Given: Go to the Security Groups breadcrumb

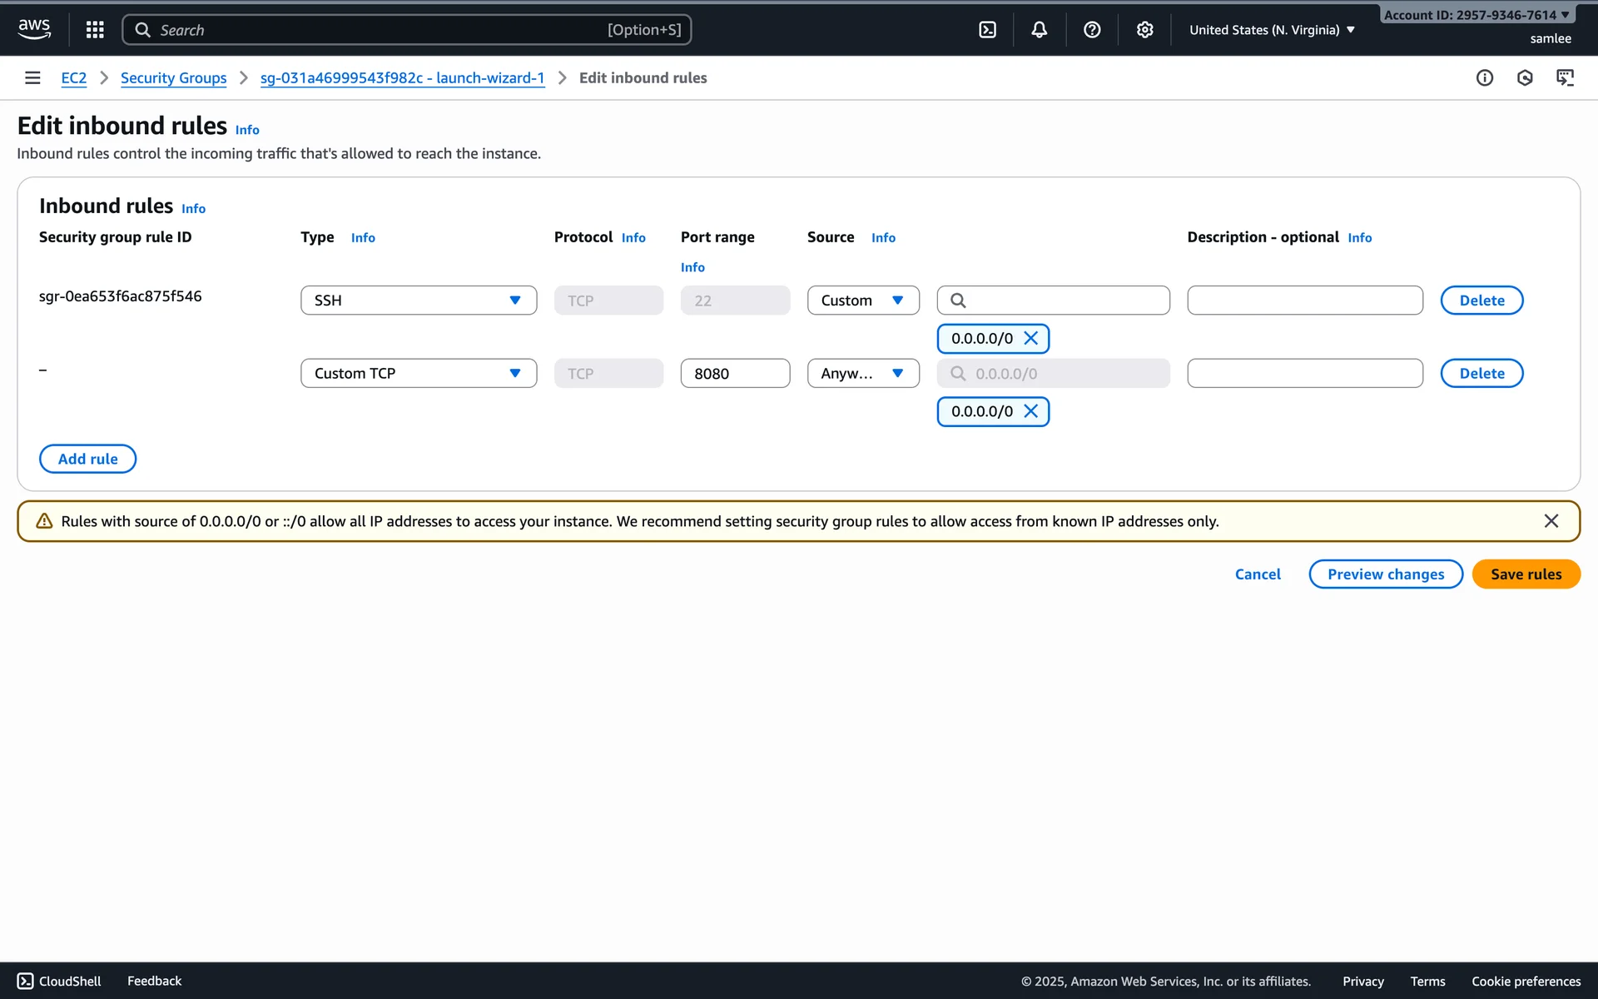Looking at the screenshot, I should click(x=173, y=77).
